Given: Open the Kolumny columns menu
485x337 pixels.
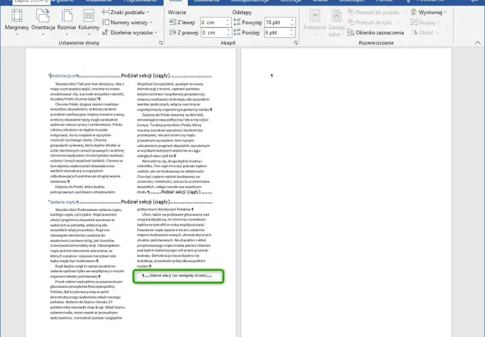Looking at the screenshot, I should point(89,22).
